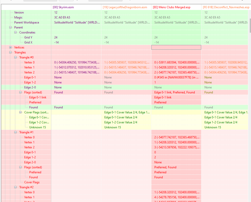Image resolution: width=251 pixels, height=202 pixels.
Task: Click Skyrim.esm Triangle #0 Vertex 0 value
Action: [x=77, y=62]
